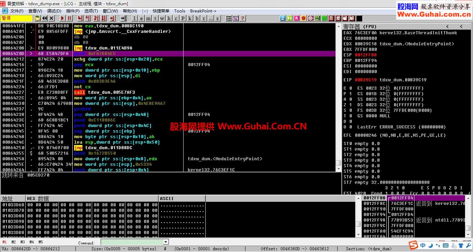Open the Tools menu
This screenshot has height=252, width=473.
click(x=180, y=11)
